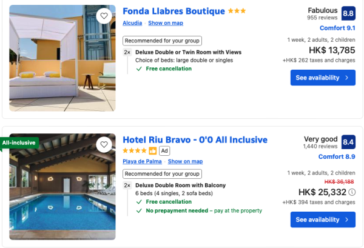
Task: Save Fonda Llabres Boutique with heart icon
Action: click(104, 16)
